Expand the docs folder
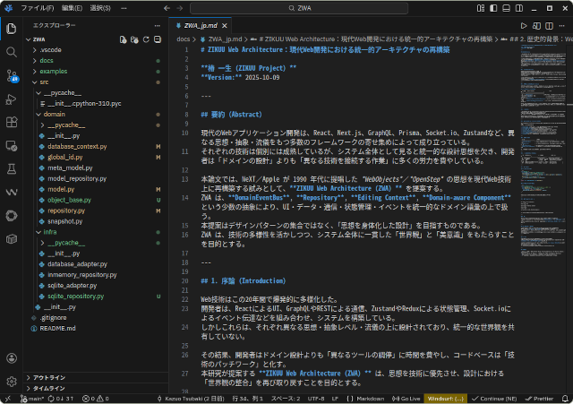The width and height of the screenshot is (573, 404). [x=47, y=60]
